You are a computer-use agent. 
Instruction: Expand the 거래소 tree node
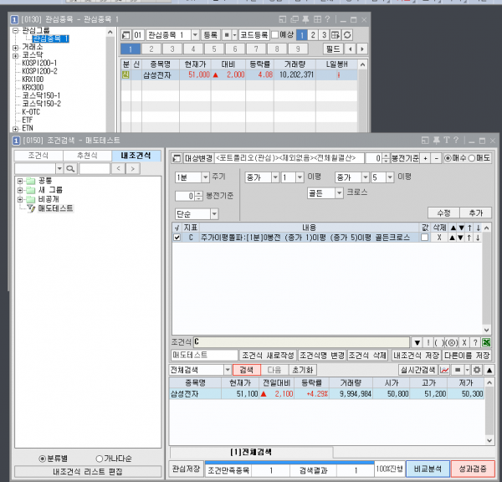pos(15,48)
